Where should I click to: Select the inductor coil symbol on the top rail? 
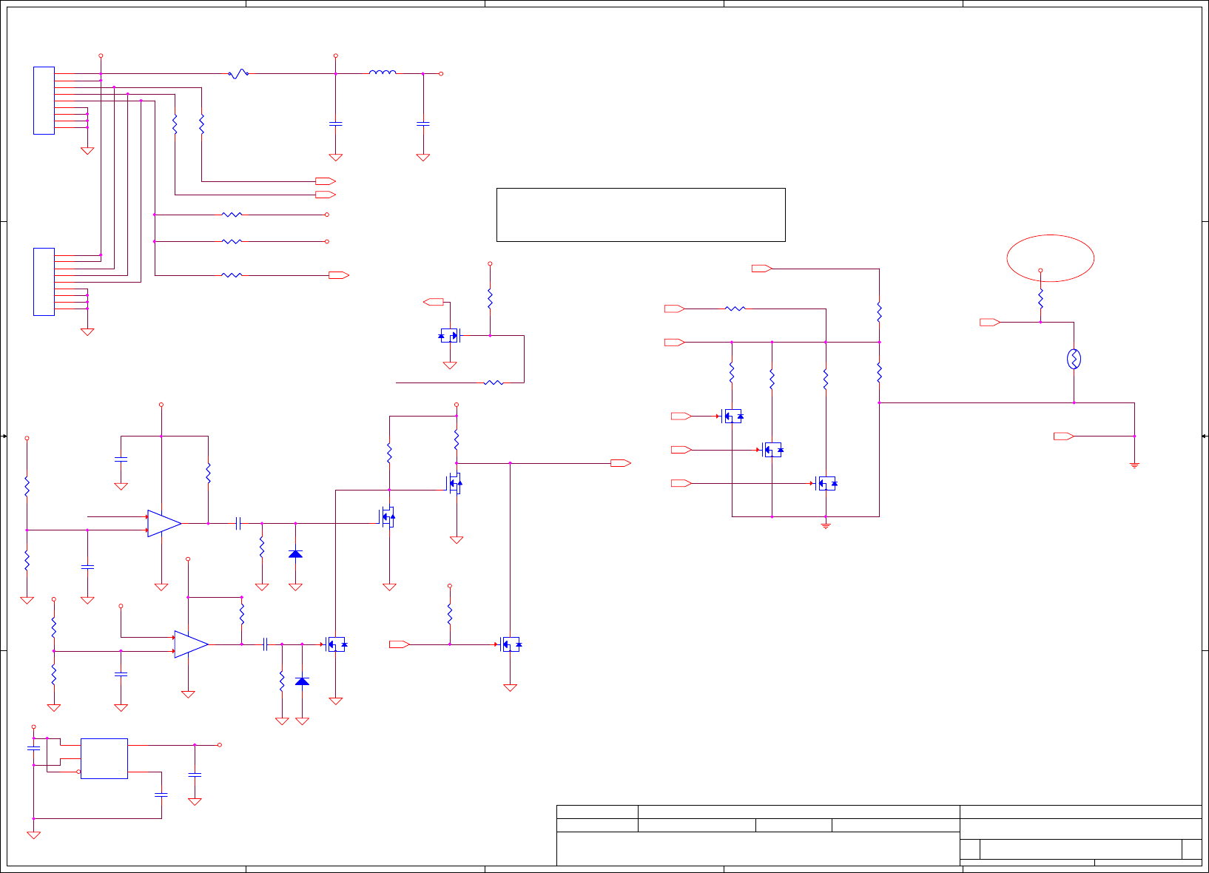pyautogui.click(x=383, y=73)
